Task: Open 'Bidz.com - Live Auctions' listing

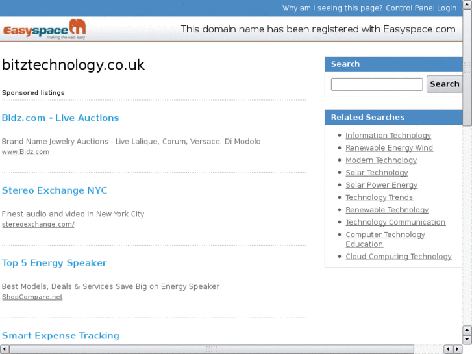Action: (x=60, y=118)
